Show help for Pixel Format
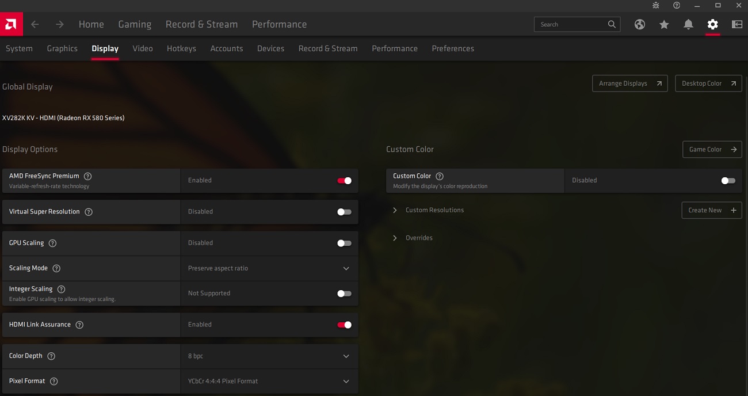 [54, 381]
